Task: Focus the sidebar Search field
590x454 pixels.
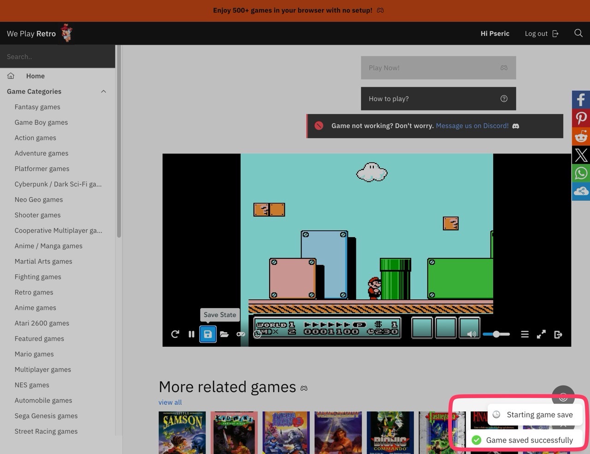Action: (58, 57)
